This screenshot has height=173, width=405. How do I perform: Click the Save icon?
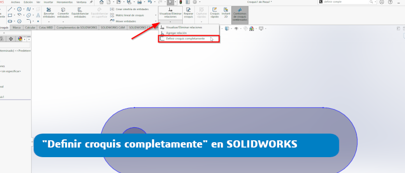[x=129, y=2]
